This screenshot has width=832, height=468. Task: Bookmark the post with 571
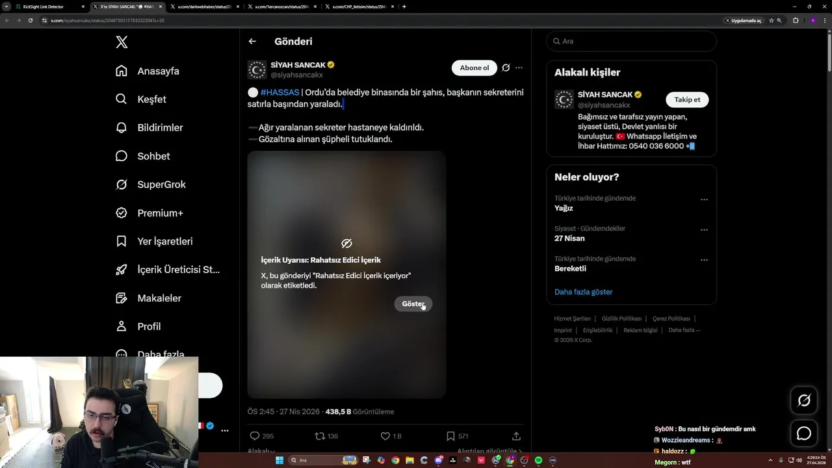[450, 436]
